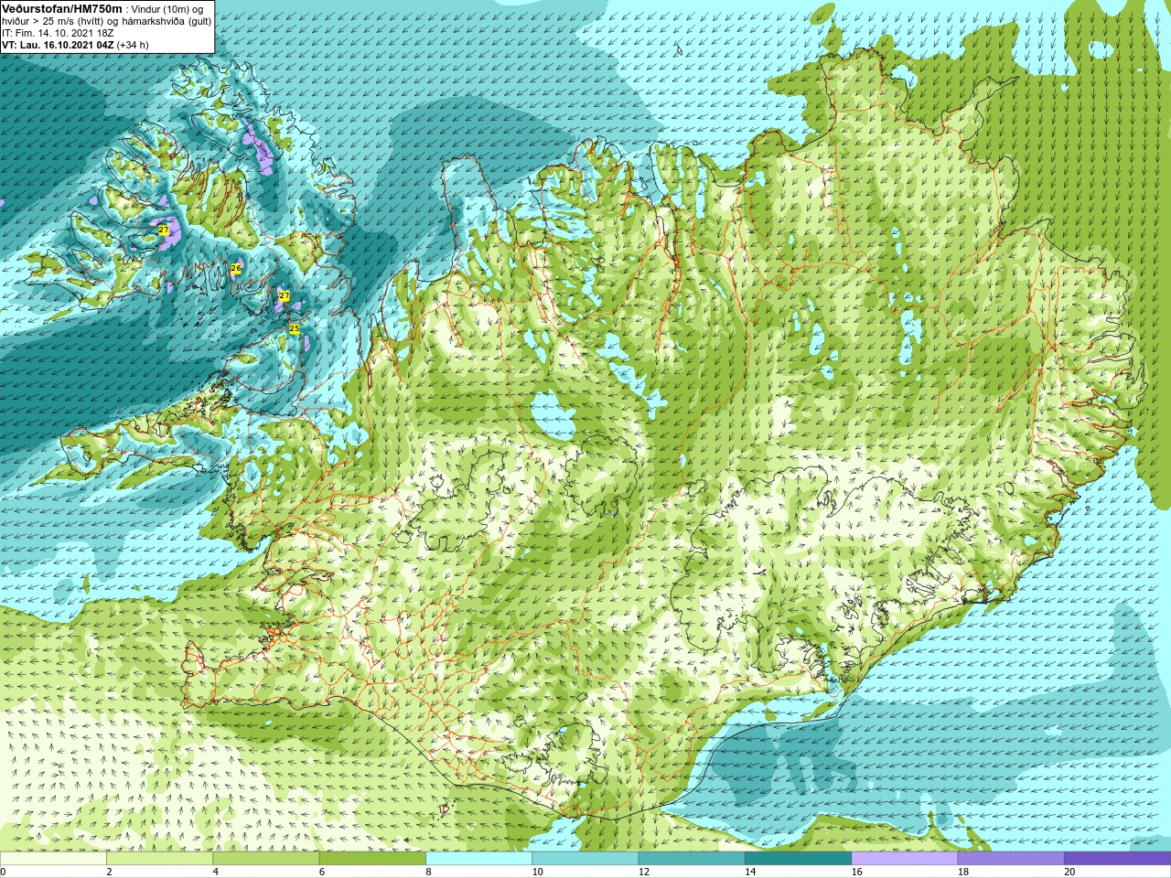Pick the 12–14 m/s teal swatch
The height and width of the screenshot is (878, 1171).
(691, 858)
